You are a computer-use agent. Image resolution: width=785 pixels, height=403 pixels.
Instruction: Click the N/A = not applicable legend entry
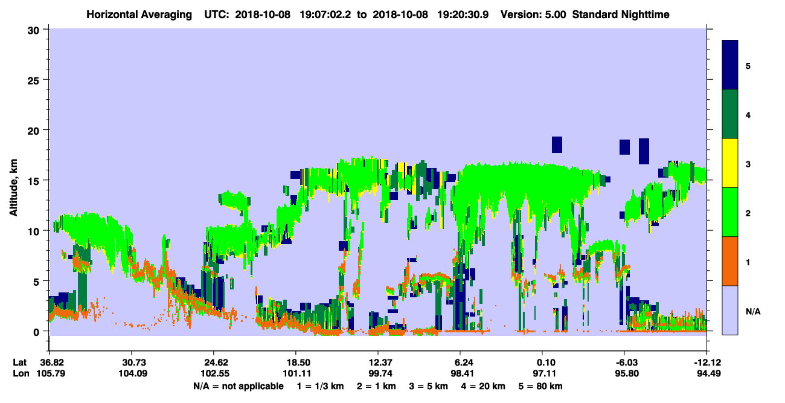point(239,386)
